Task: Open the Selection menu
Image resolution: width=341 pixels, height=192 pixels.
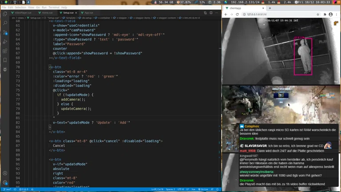Action: [20, 8]
